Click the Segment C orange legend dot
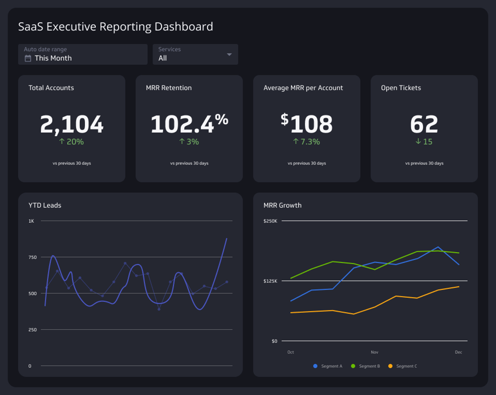 (x=390, y=366)
